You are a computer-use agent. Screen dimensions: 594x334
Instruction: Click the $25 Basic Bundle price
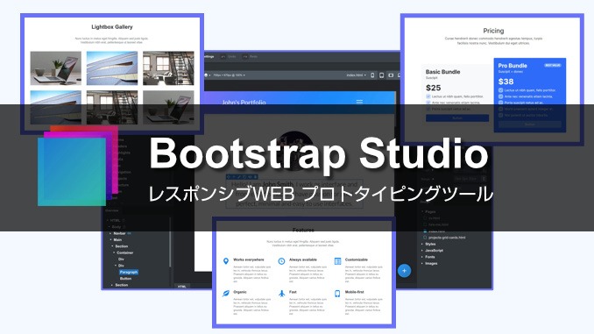(x=434, y=88)
